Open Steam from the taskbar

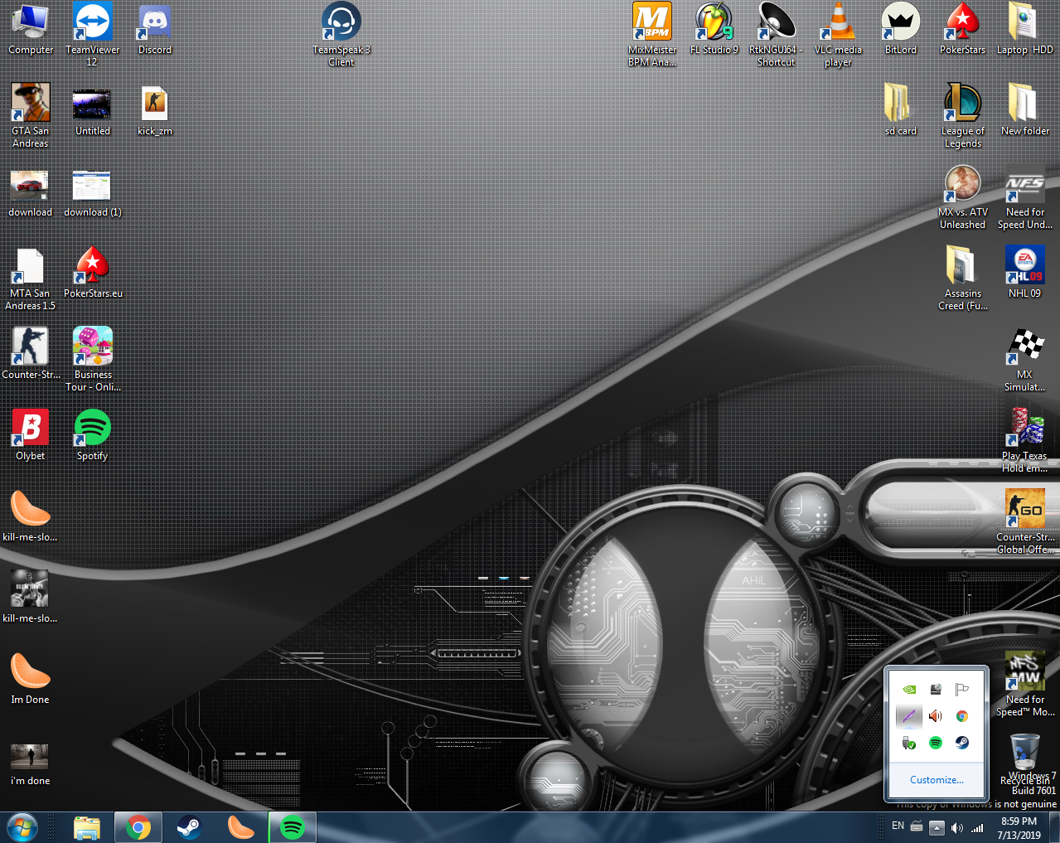tap(190, 827)
